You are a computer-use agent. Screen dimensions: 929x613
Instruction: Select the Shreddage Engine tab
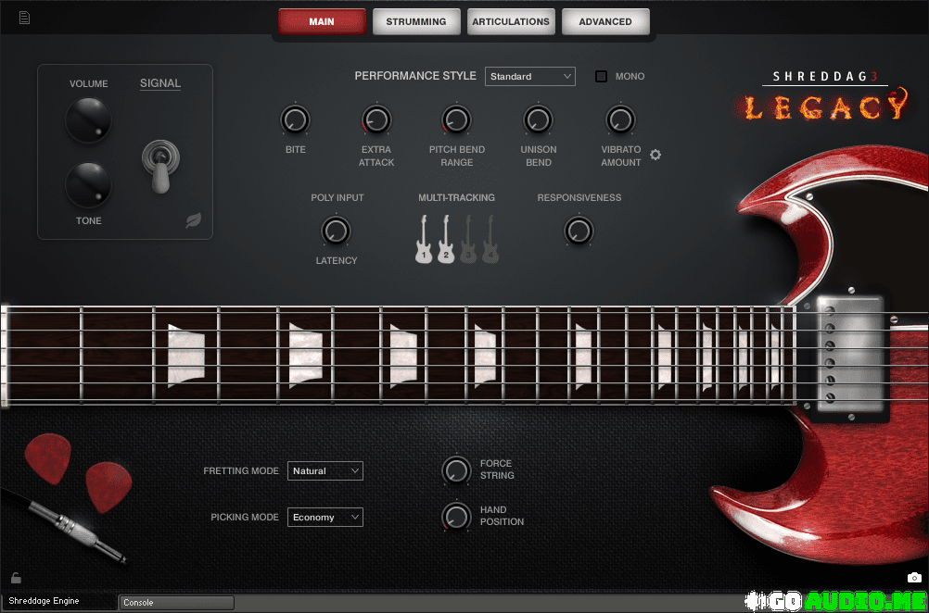[58, 601]
